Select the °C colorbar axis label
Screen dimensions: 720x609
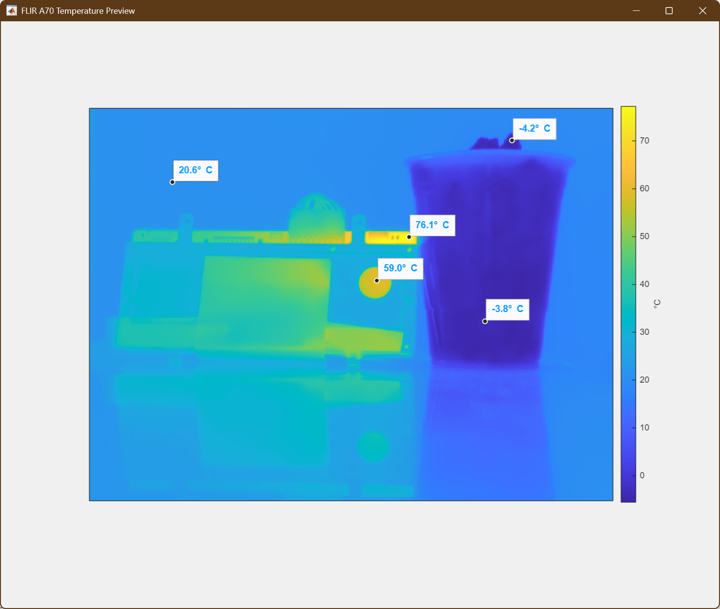(657, 304)
